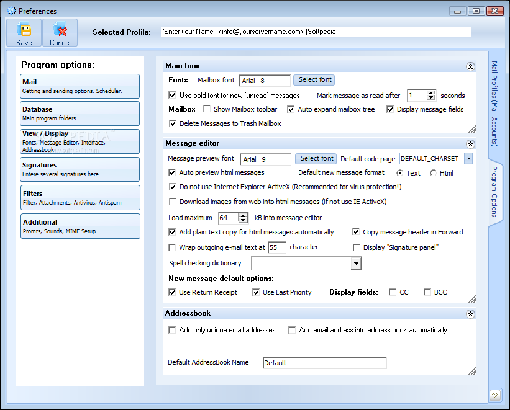Open the Mail program options
510x410 pixels.
(x=80, y=86)
